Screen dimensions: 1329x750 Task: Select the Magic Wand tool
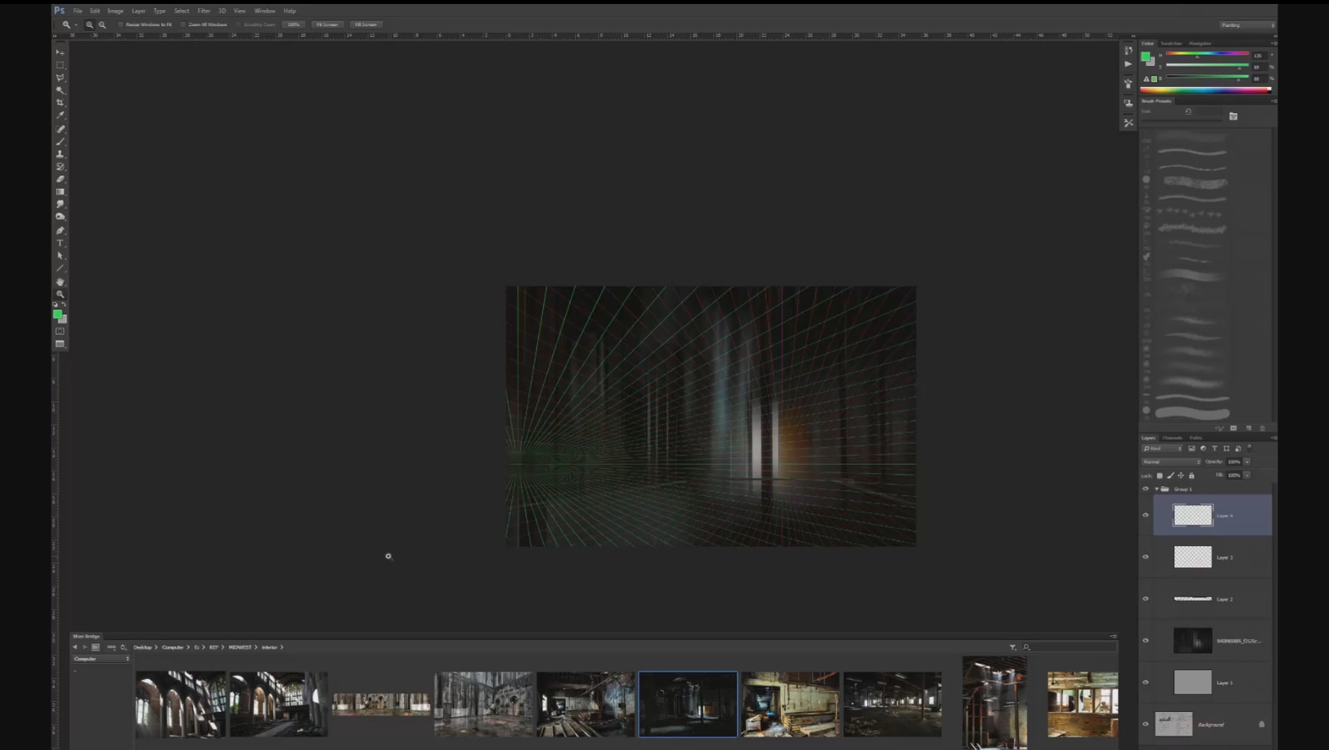click(60, 90)
